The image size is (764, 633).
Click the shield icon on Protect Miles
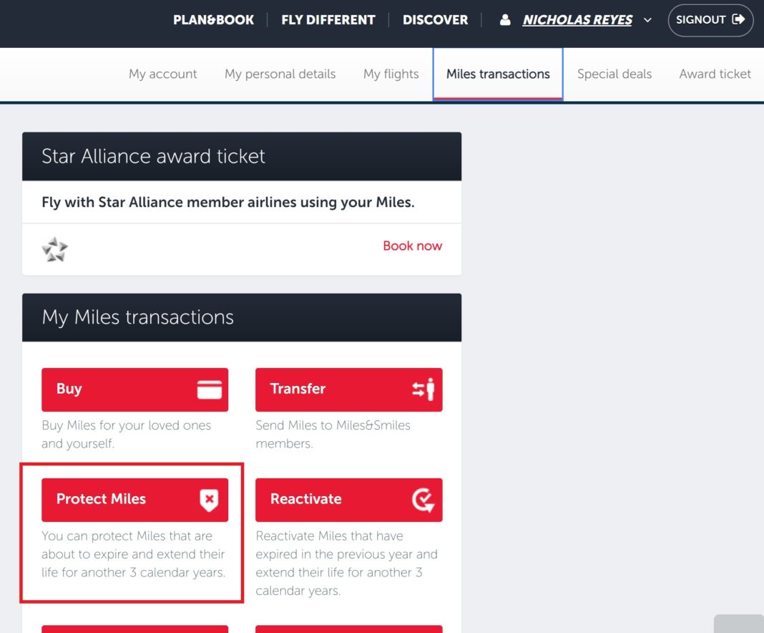pos(209,500)
